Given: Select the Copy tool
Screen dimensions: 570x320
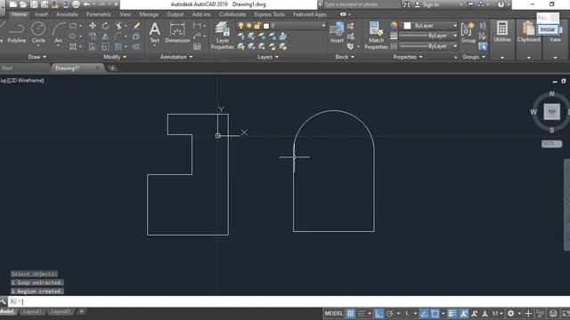Looking at the screenshot, I should 93,36.
